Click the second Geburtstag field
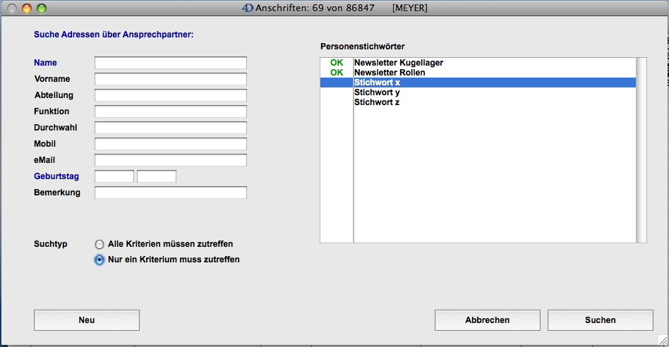This screenshot has height=347, width=669. click(157, 176)
